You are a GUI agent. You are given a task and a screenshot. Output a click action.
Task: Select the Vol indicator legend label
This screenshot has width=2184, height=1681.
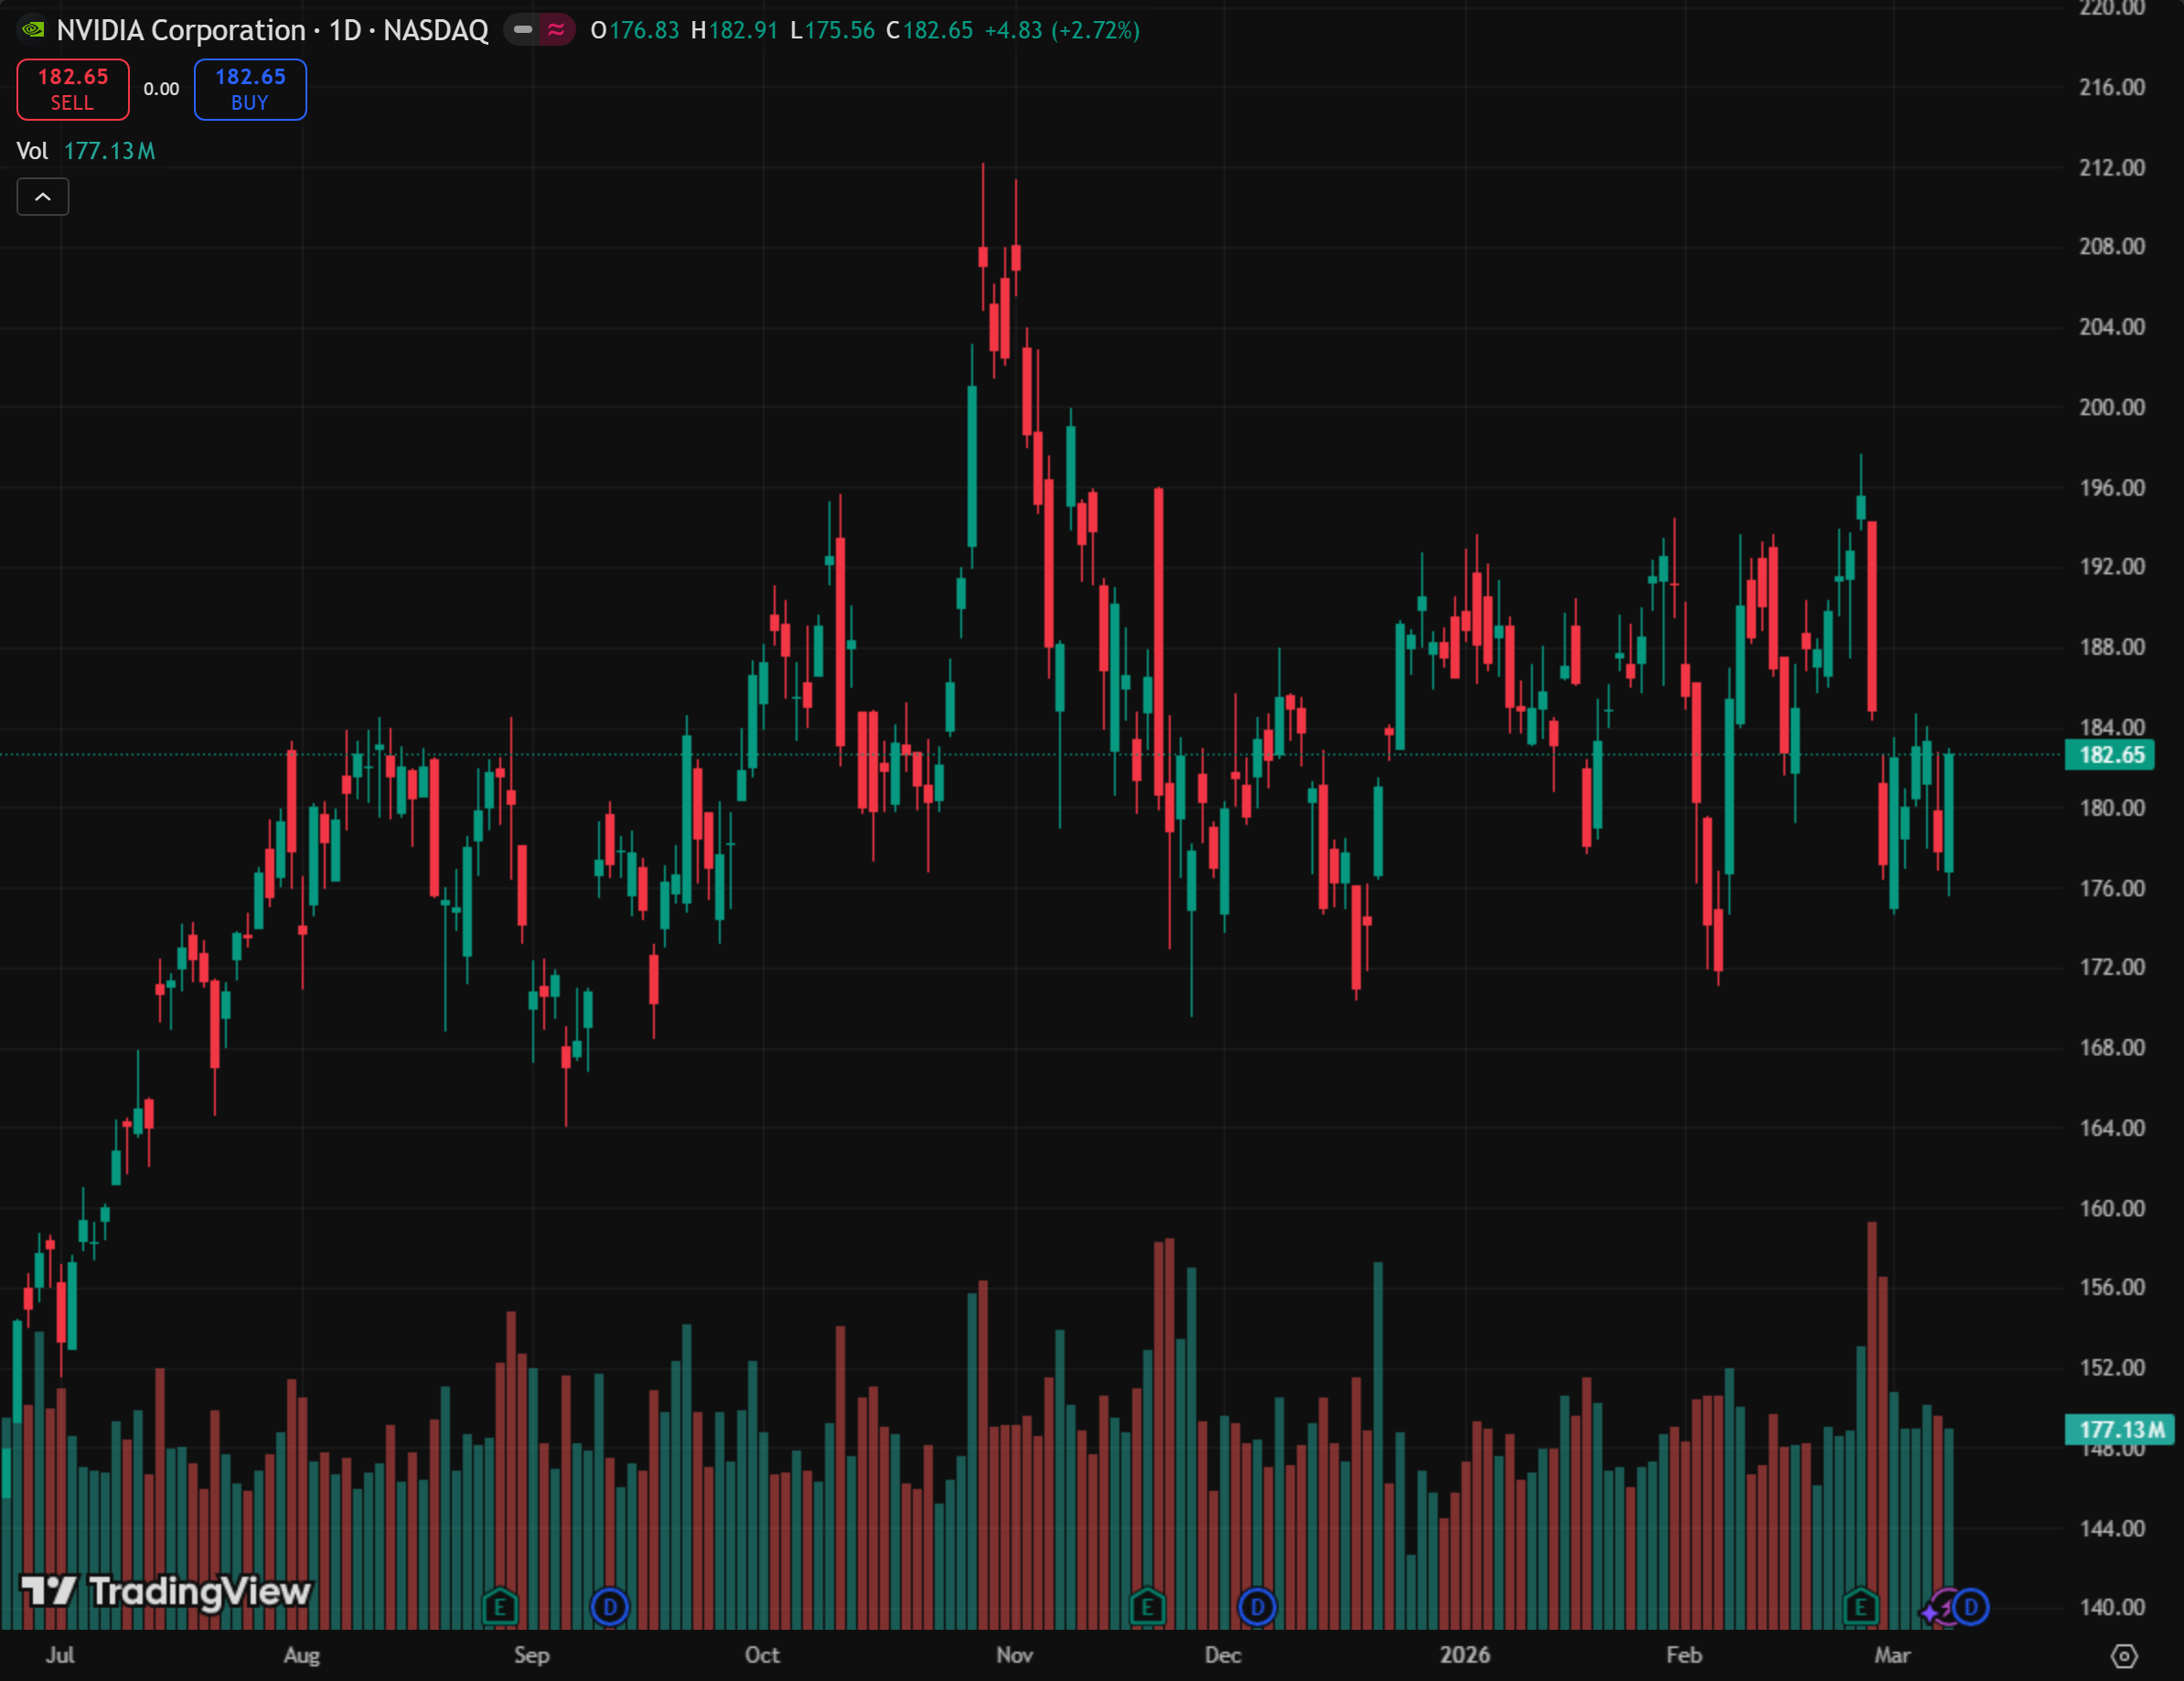pyautogui.click(x=32, y=151)
